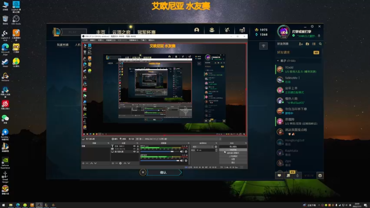Open transition properties gear in OBS
370x208 pixels.
tap(216, 147)
